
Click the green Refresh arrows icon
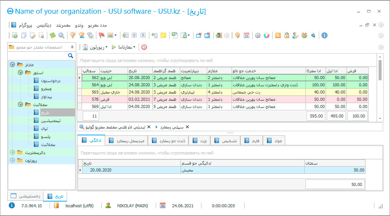[x=53, y=35]
